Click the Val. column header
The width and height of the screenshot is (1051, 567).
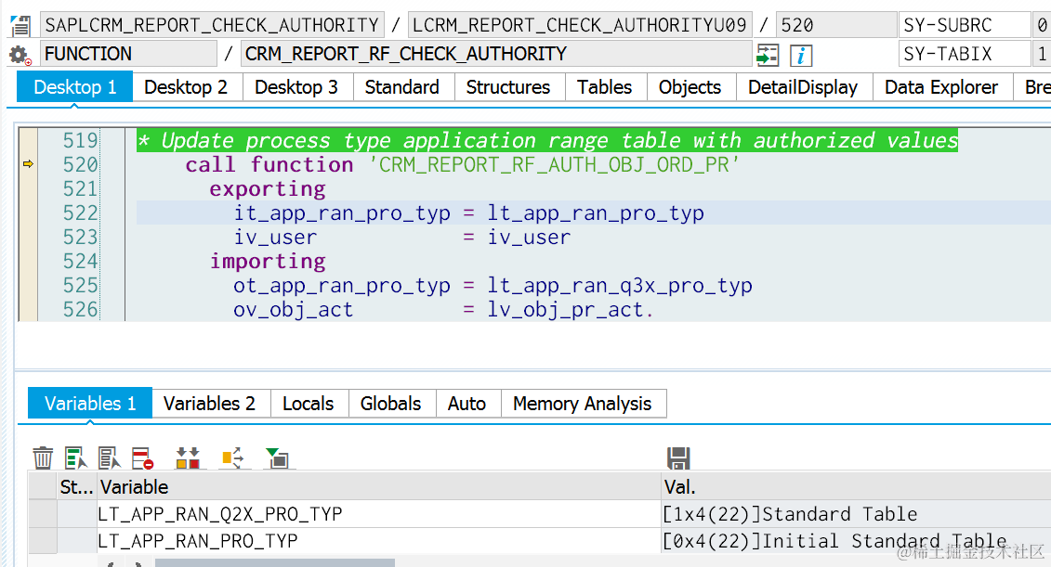tap(856, 486)
